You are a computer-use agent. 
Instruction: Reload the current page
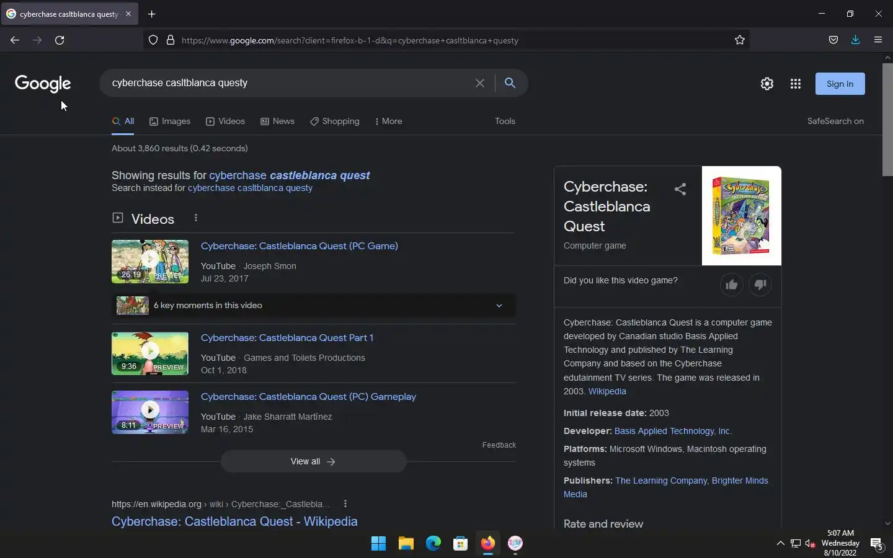(x=60, y=40)
